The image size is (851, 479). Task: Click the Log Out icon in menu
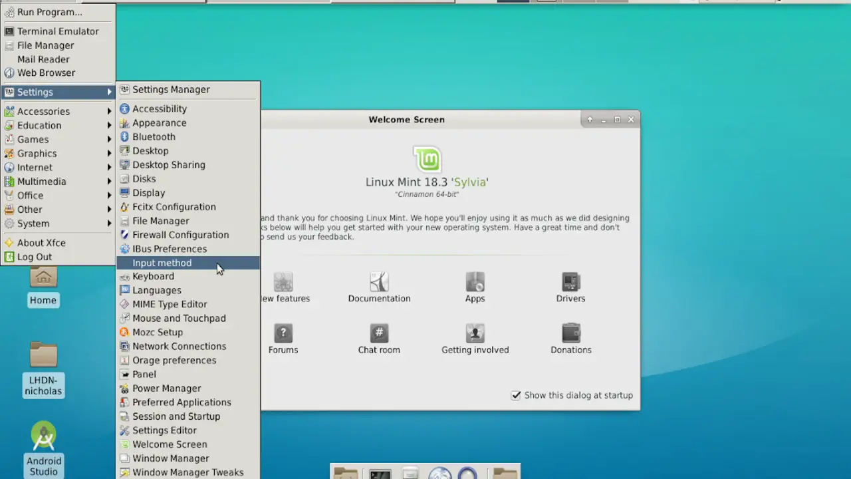click(9, 257)
